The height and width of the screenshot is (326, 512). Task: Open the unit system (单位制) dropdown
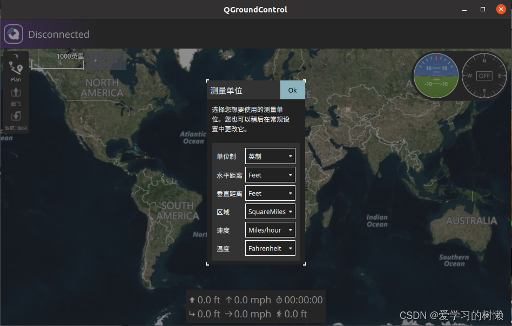click(x=270, y=157)
